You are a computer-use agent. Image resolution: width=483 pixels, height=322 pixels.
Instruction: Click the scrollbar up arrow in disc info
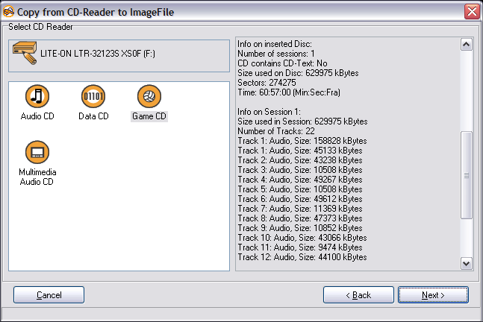467,45
